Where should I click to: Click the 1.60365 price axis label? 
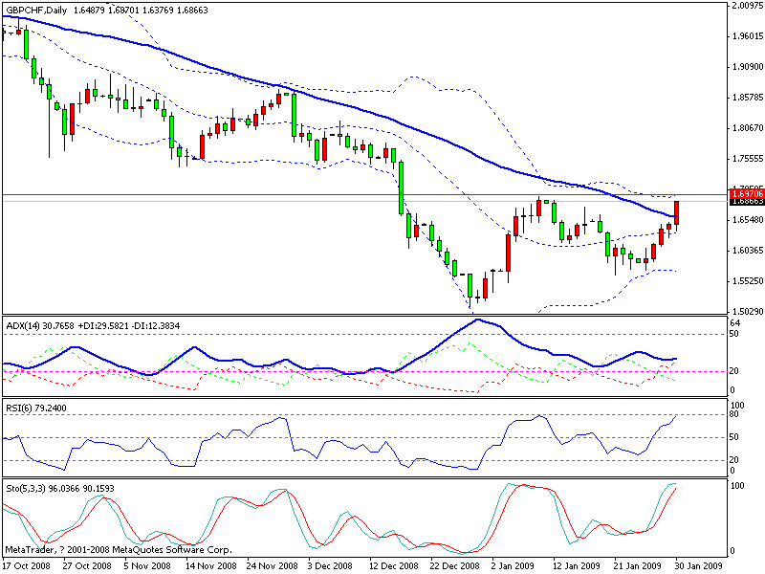748,251
